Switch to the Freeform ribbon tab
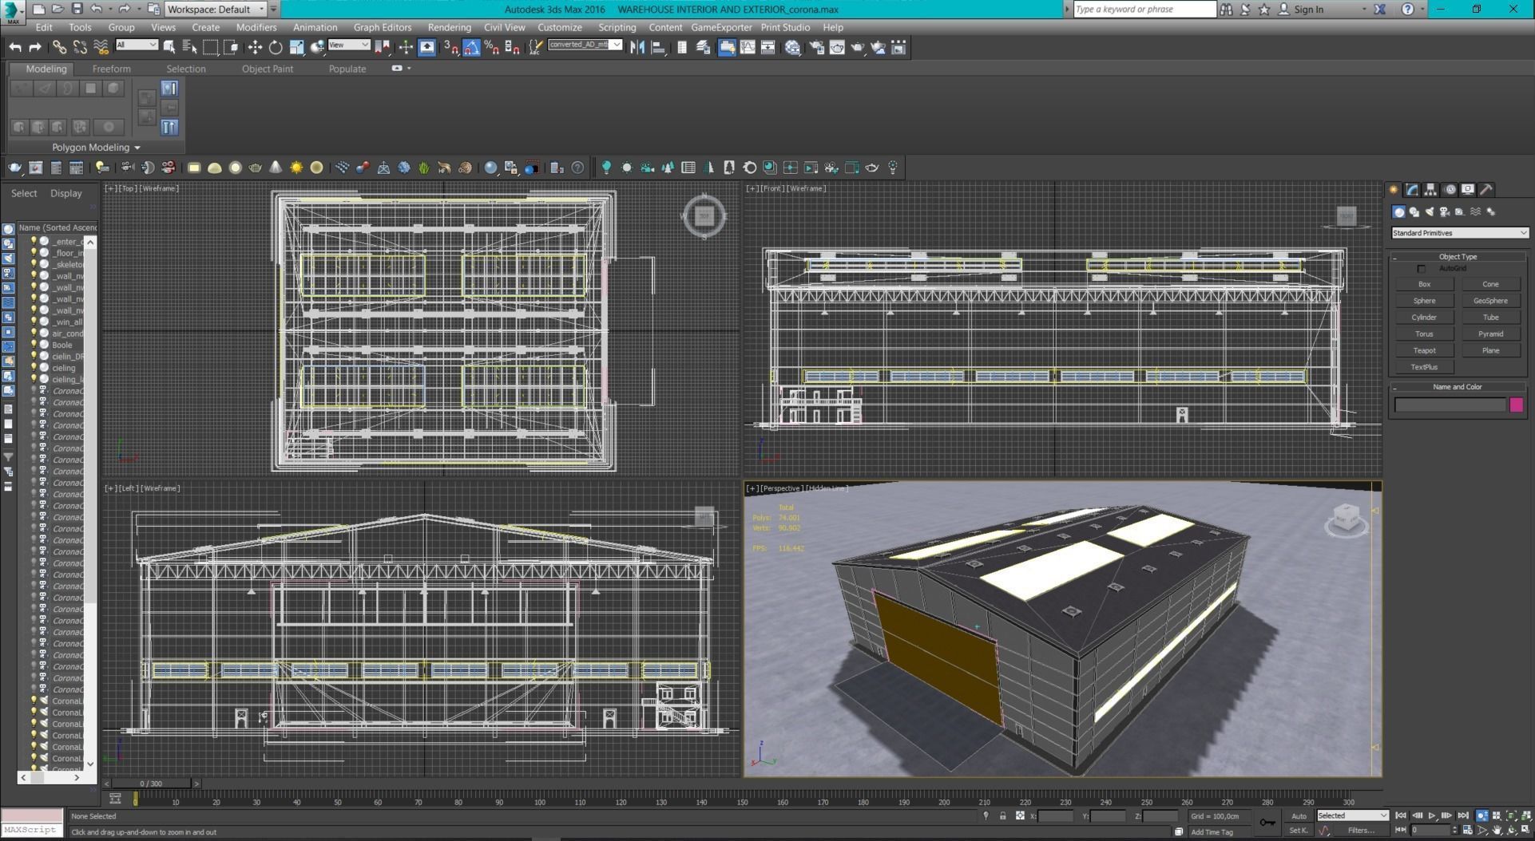 111,69
